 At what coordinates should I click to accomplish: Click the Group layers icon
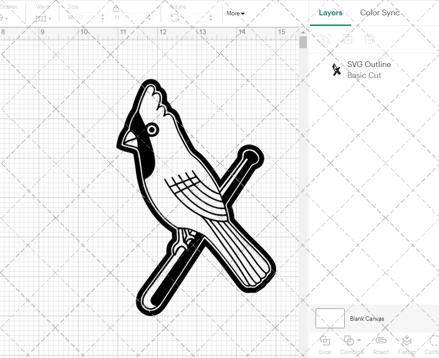(x=325, y=39)
